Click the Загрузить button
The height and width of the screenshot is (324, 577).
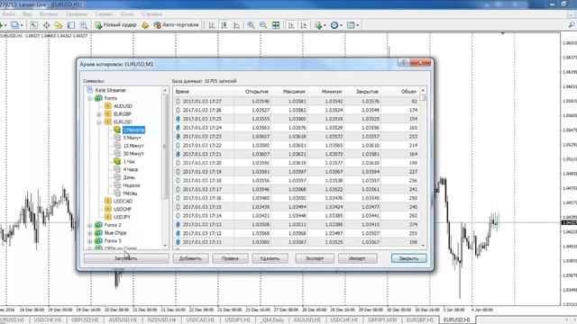126,258
